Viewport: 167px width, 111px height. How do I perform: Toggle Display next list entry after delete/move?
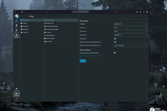click(x=115, y=42)
